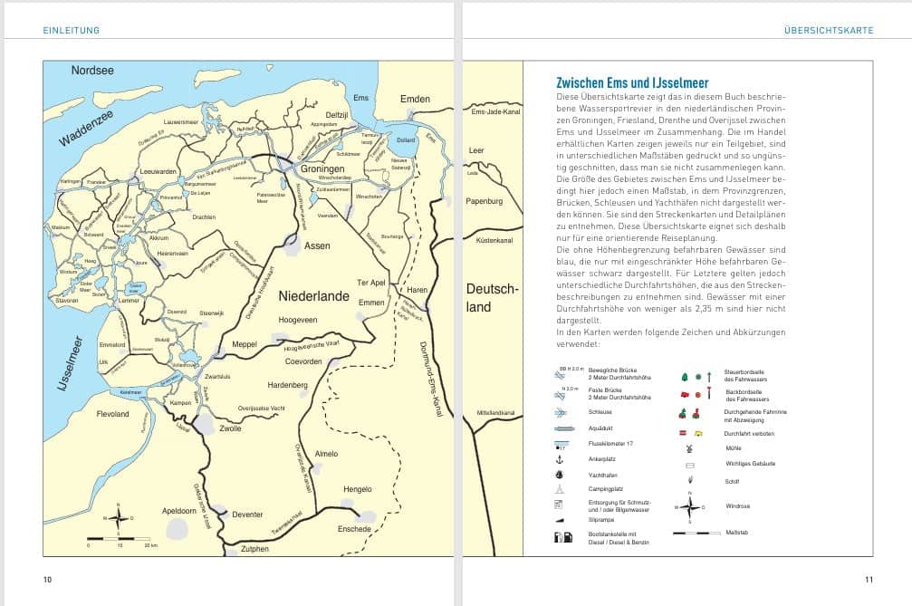Click the Aquädukt symbol in the legend
The image size is (912, 606).
point(564,428)
